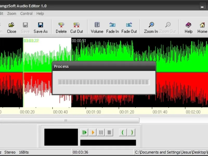This screenshot has height=156, width=208.
Task: Open the Zoom menu
Action: [12, 14]
